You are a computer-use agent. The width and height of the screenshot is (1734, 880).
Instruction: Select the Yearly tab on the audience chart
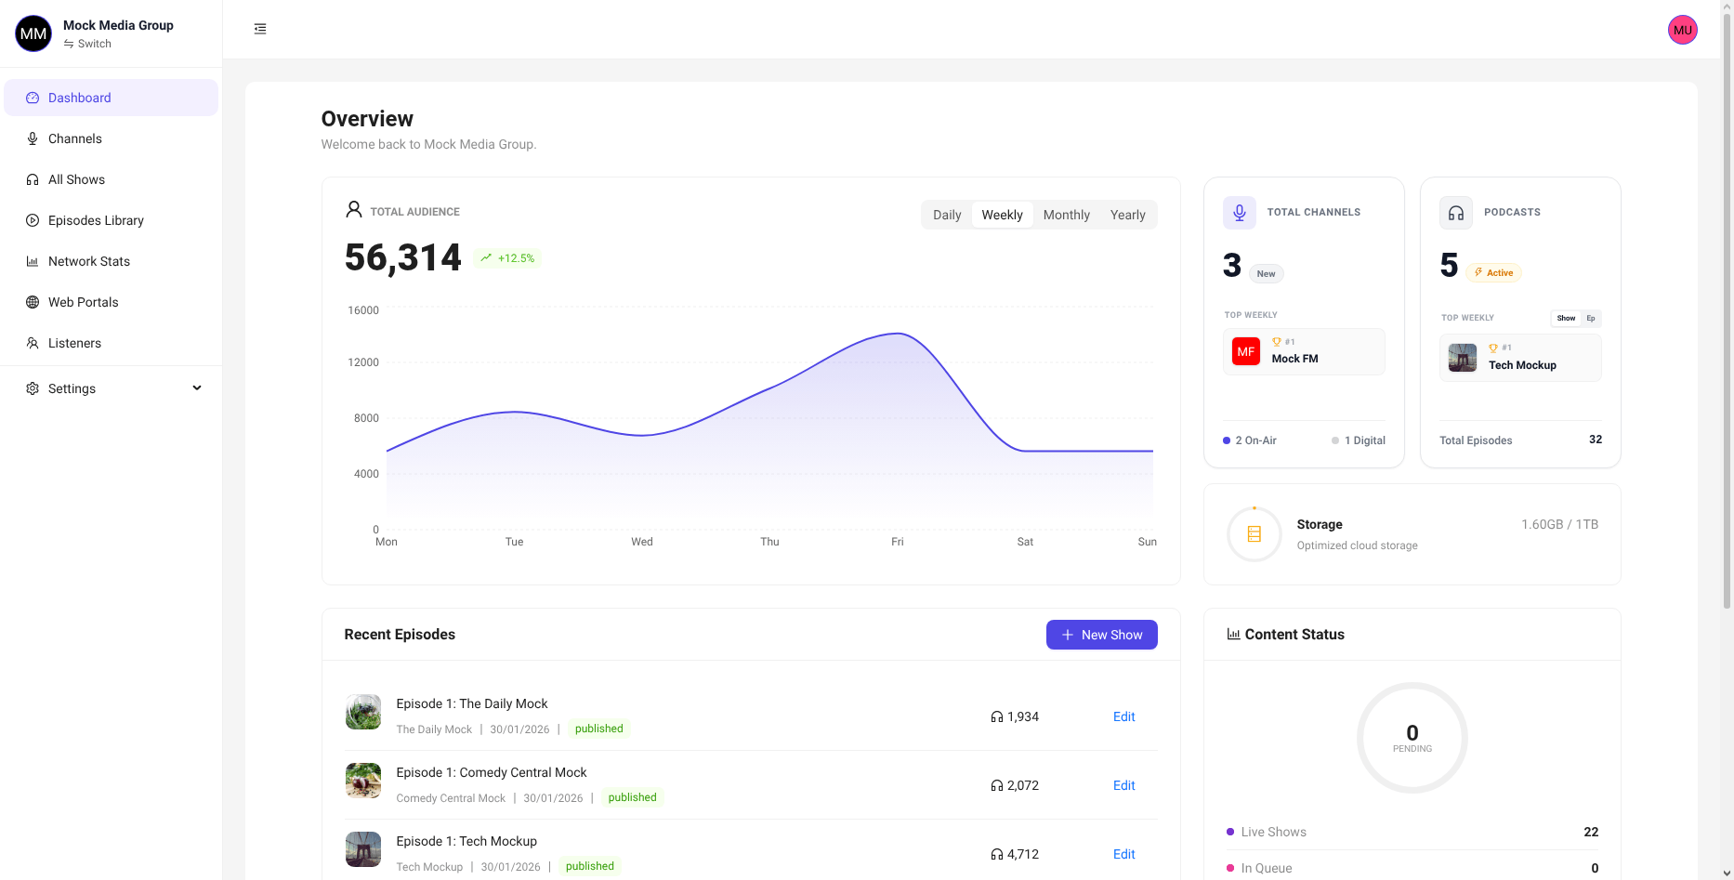click(1127, 214)
